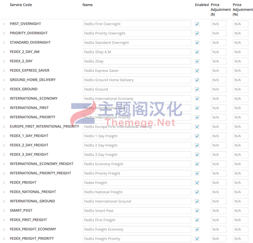Click percent adjustment field for INTERNATIONAL_PRIORITY
253x243 pixels.
(241, 117)
